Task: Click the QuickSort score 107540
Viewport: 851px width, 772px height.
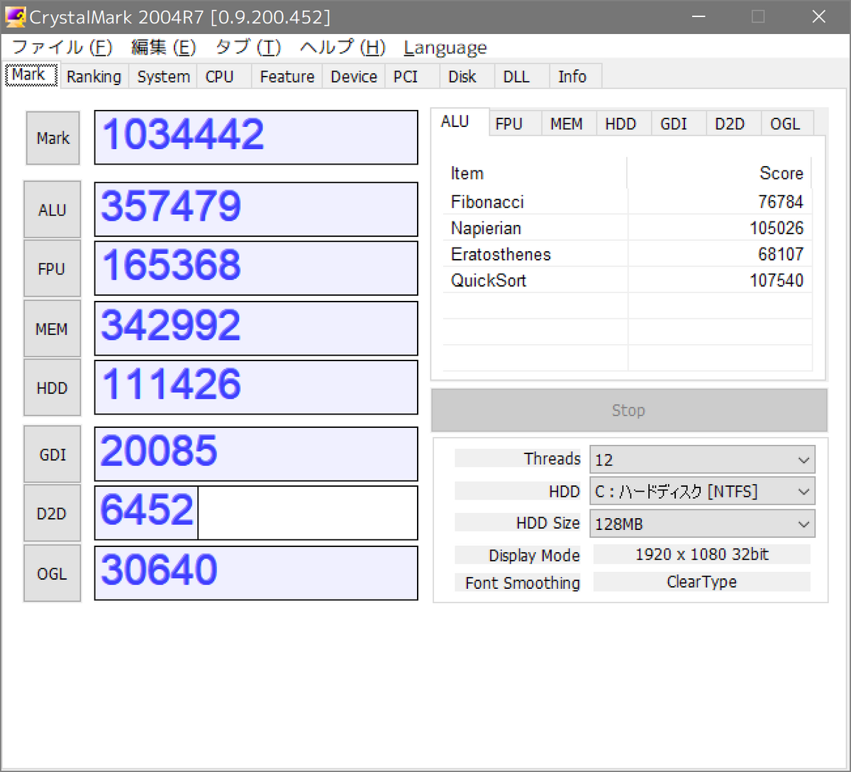Action: click(777, 281)
